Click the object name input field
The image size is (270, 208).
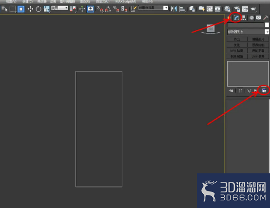click(x=245, y=25)
